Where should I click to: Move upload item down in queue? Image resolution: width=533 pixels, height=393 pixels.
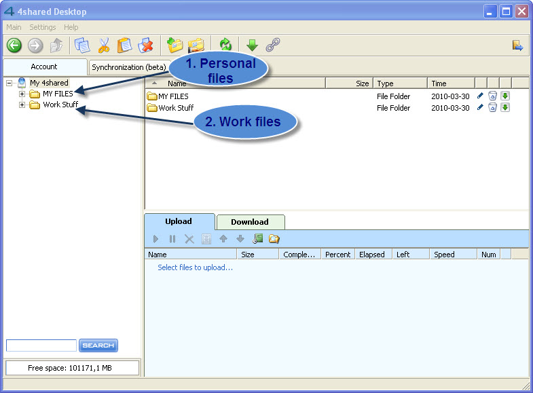pos(240,239)
